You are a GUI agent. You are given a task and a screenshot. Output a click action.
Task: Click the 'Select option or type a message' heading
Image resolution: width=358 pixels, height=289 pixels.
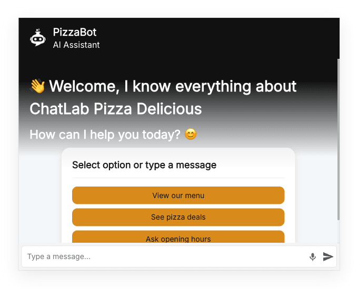144,165
